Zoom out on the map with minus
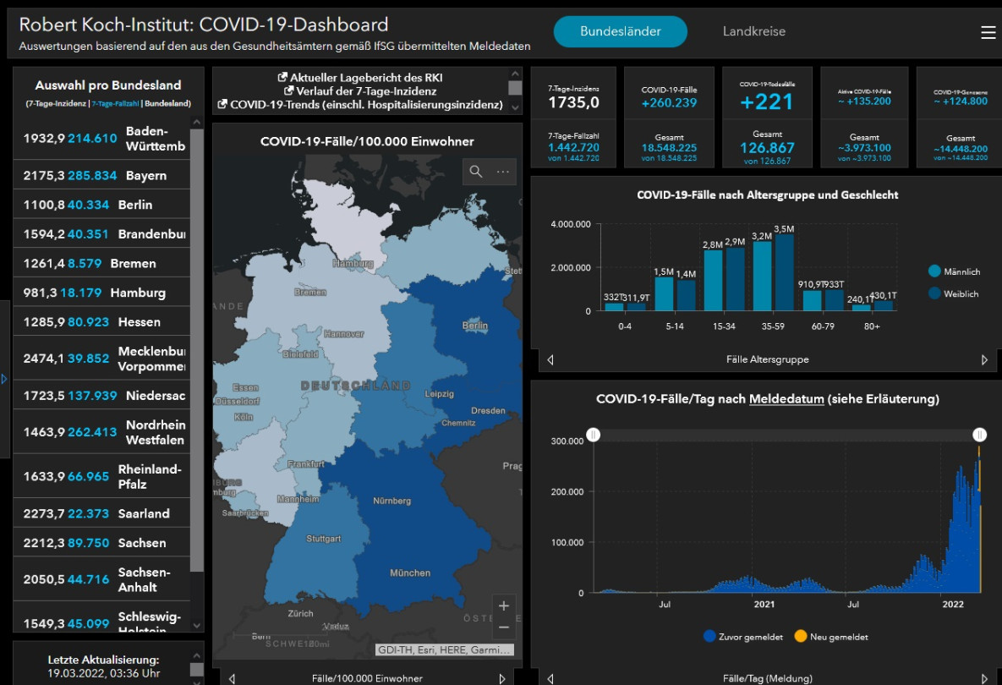The image size is (1002, 685). pyautogui.click(x=504, y=627)
